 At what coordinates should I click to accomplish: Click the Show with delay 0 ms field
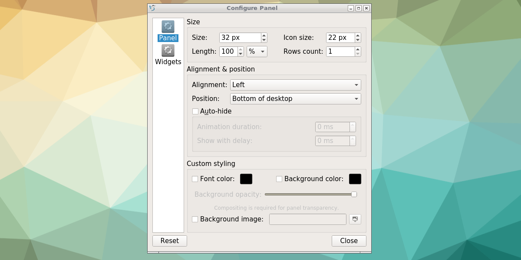[x=333, y=141]
